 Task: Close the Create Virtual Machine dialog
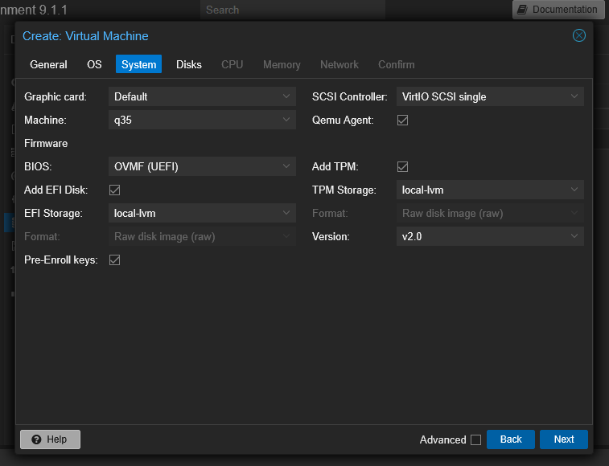[x=578, y=35]
